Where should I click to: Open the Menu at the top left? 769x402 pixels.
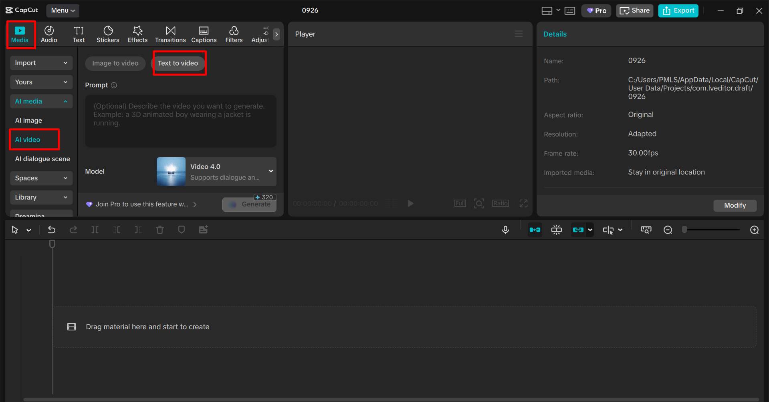pos(62,10)
